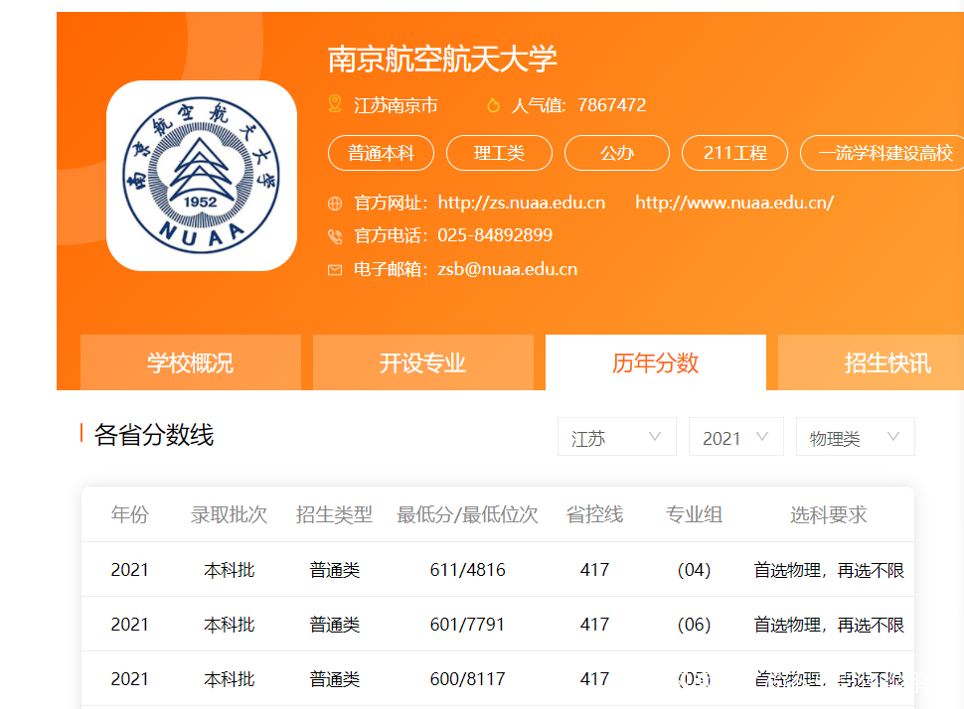The width and height of the screenshot is (964, 709).
Task: Click the flame popularity icon
Action: (493, 105)
